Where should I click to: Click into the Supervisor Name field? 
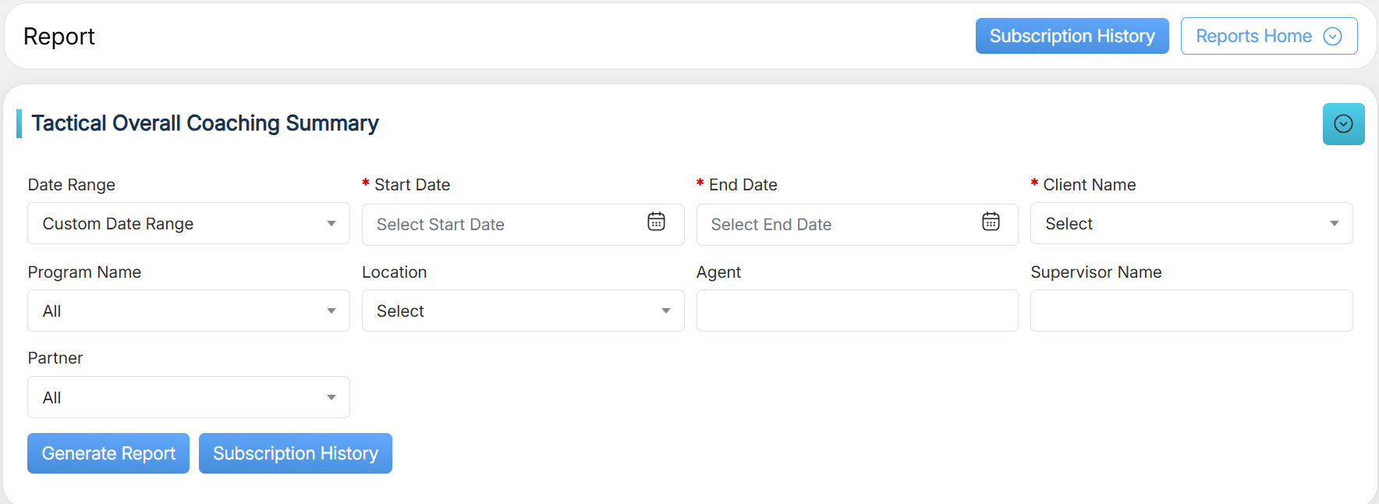[1191, 311]
